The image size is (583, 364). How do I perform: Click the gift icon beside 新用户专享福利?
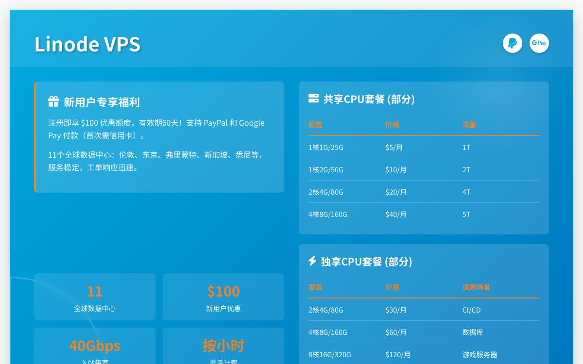53,101
